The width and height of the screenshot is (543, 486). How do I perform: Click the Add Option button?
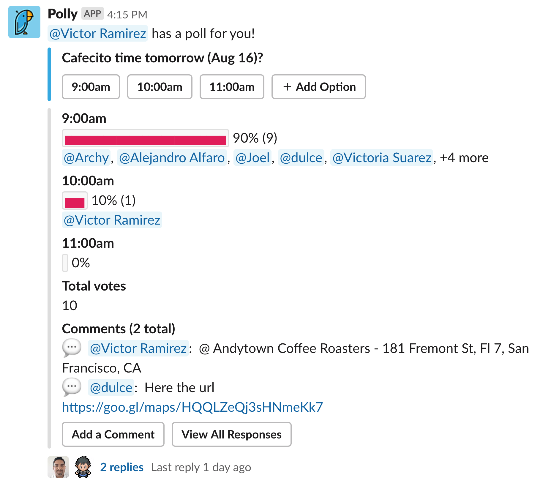tap(318, 87)
